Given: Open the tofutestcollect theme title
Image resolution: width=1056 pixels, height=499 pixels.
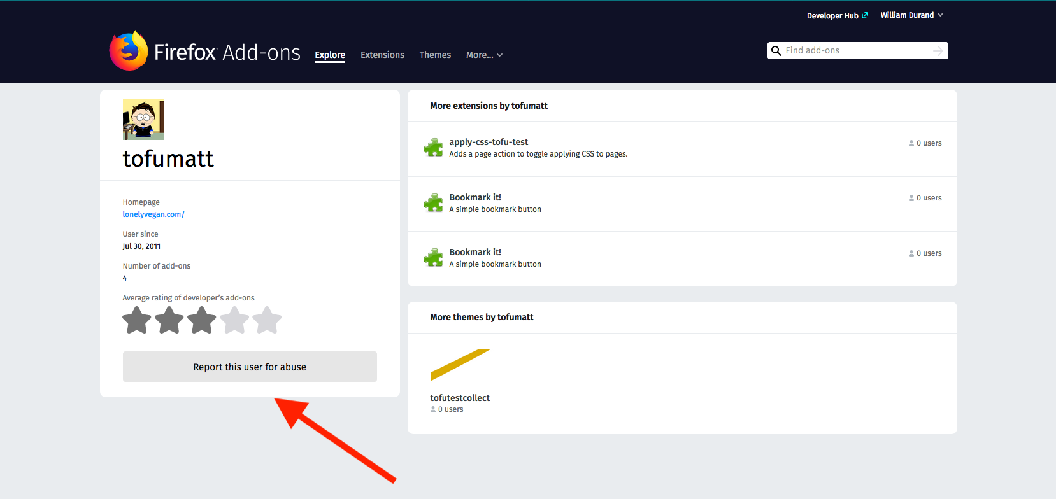Looking at the screenshot, I should (460, 398).
